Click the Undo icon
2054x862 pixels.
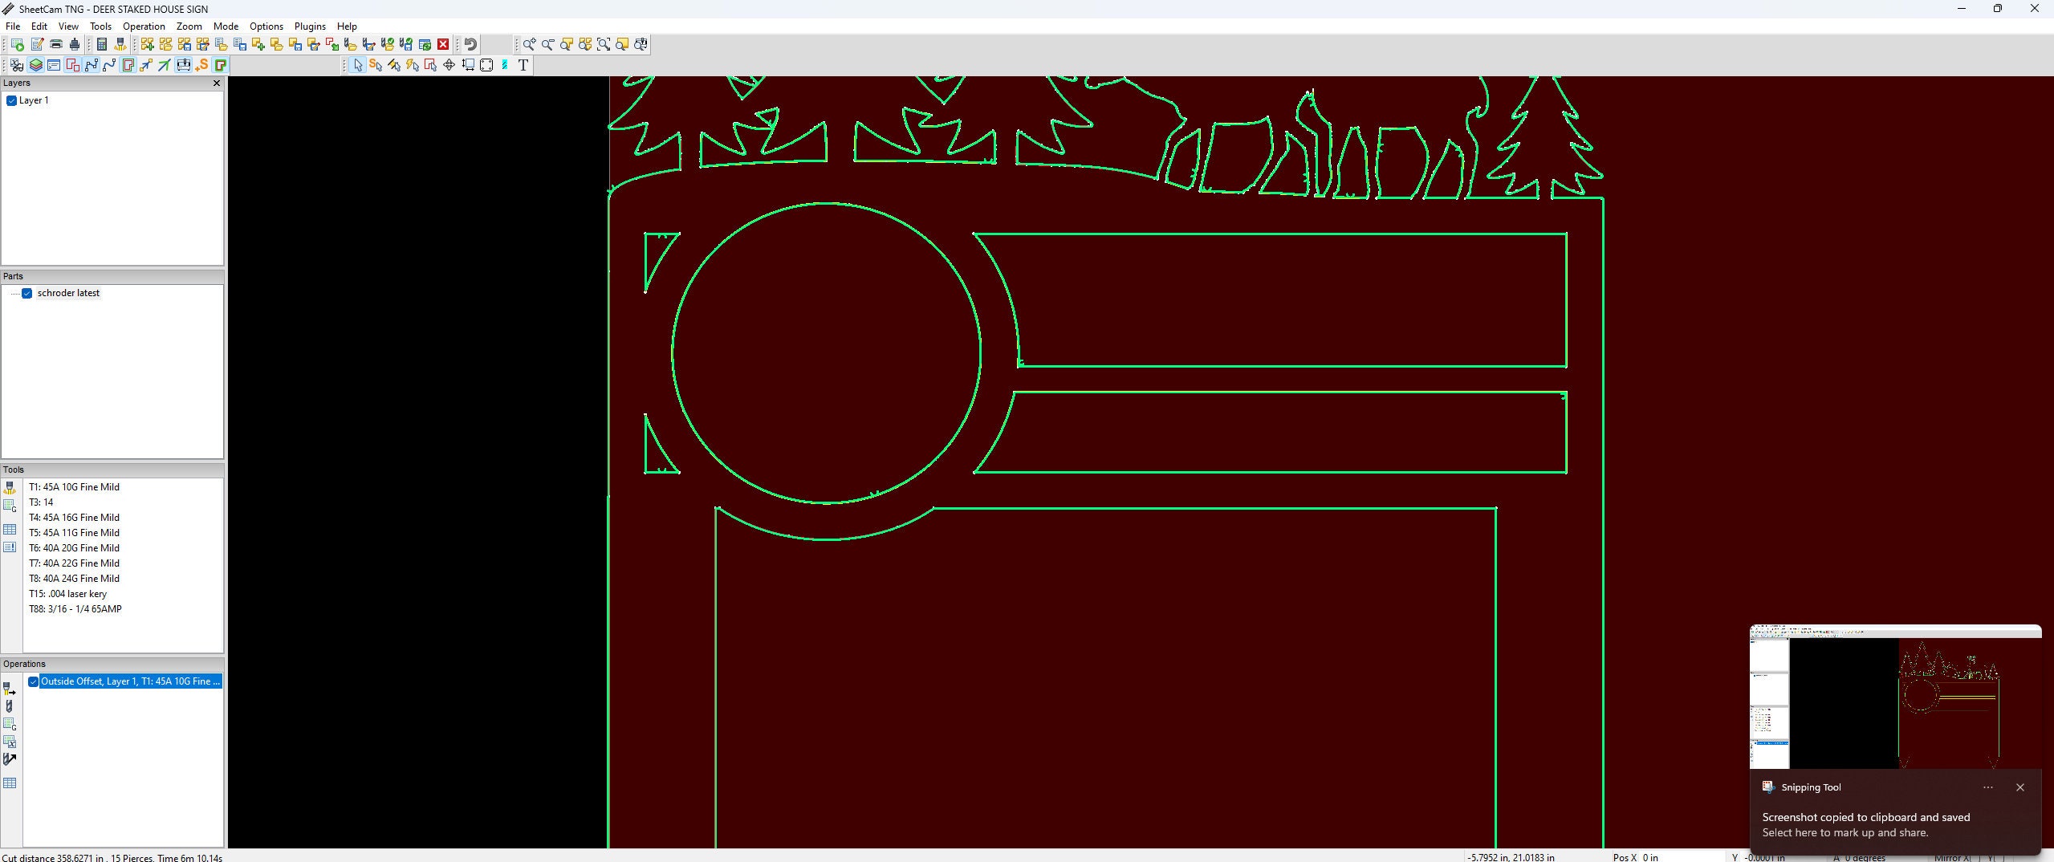point(471,44)
